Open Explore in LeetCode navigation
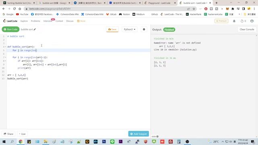The height and width of the screenshot is (145, 258). (x=24, y=21)
